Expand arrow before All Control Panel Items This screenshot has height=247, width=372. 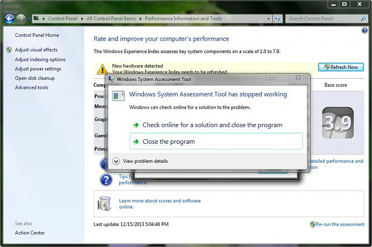[x=82, y=19]
